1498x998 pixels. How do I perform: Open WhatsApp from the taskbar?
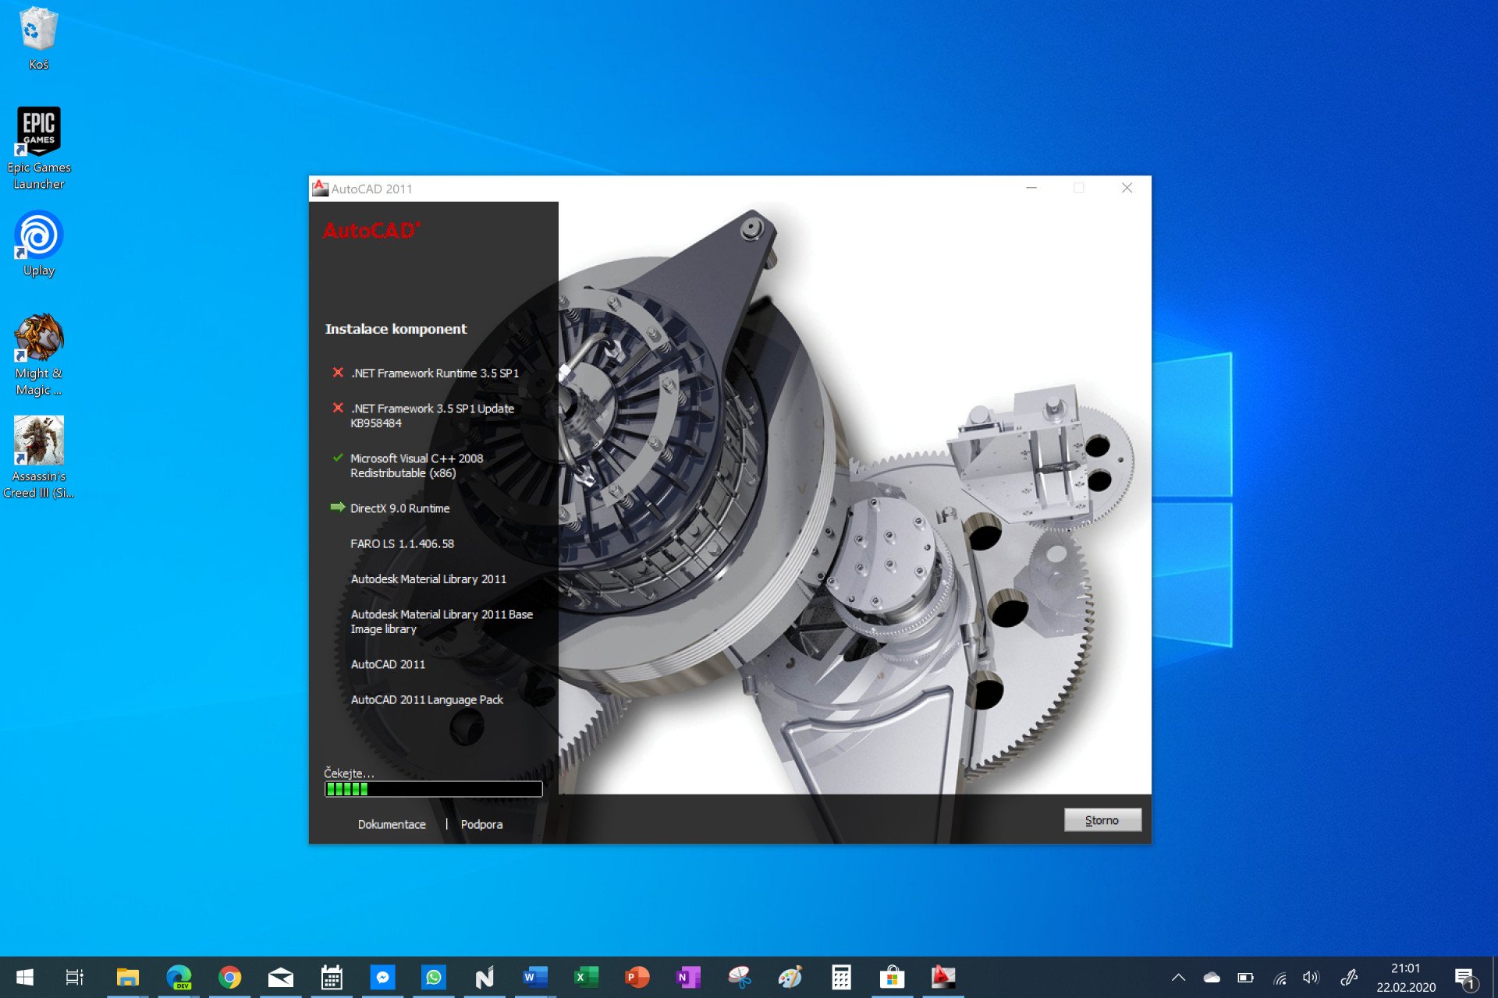[x=433, y=977]
